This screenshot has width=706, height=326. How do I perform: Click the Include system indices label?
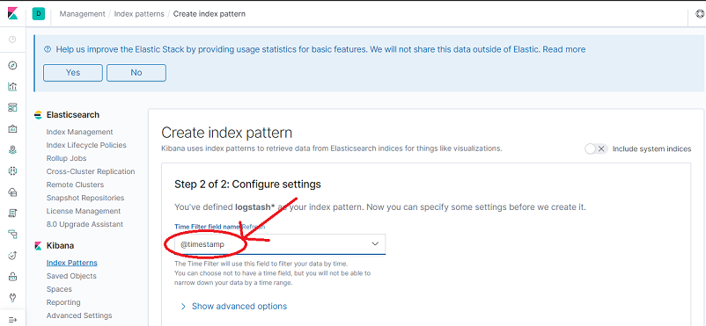(x=651, y=149)
